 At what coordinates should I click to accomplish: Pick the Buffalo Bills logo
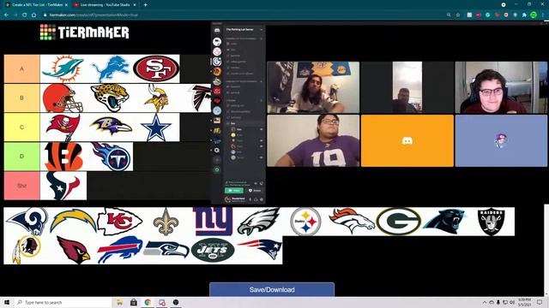tap(119, 250)
